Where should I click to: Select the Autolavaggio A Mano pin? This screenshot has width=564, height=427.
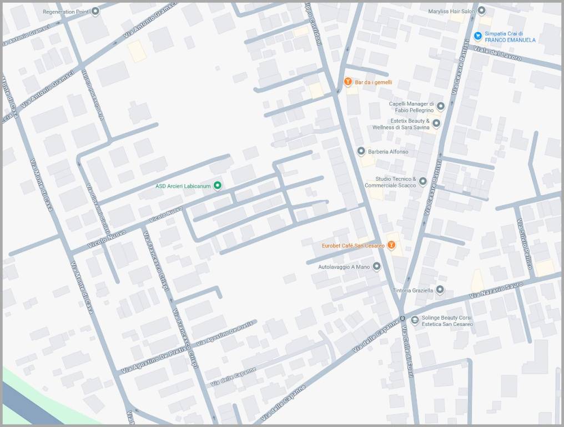(376, 267)
